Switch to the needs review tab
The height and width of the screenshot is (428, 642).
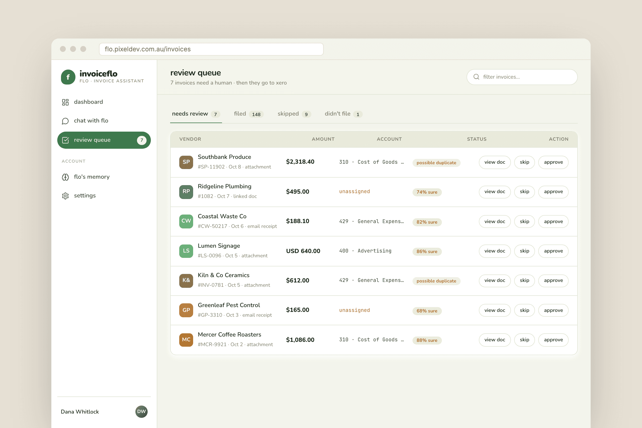[x=196, y=114]
